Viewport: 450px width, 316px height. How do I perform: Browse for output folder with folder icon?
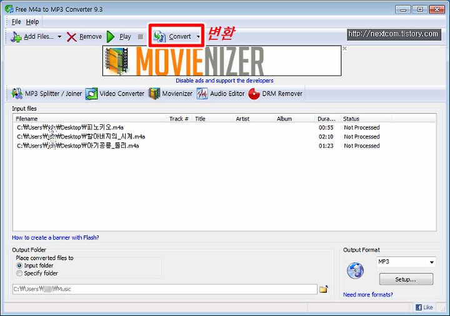324,289
